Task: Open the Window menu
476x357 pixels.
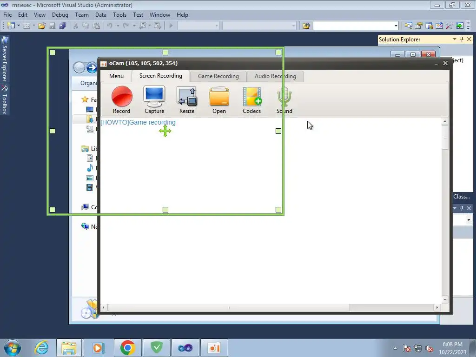Action: [160, 15]
